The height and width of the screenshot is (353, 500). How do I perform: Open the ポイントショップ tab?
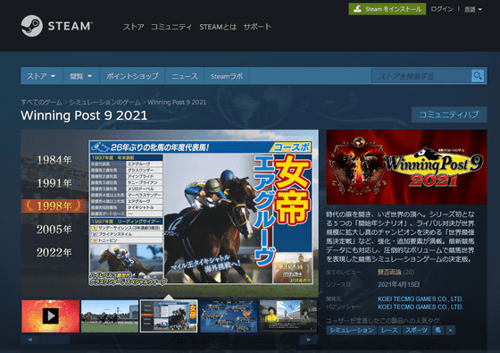pyautogui.click(x=132, y=76)
